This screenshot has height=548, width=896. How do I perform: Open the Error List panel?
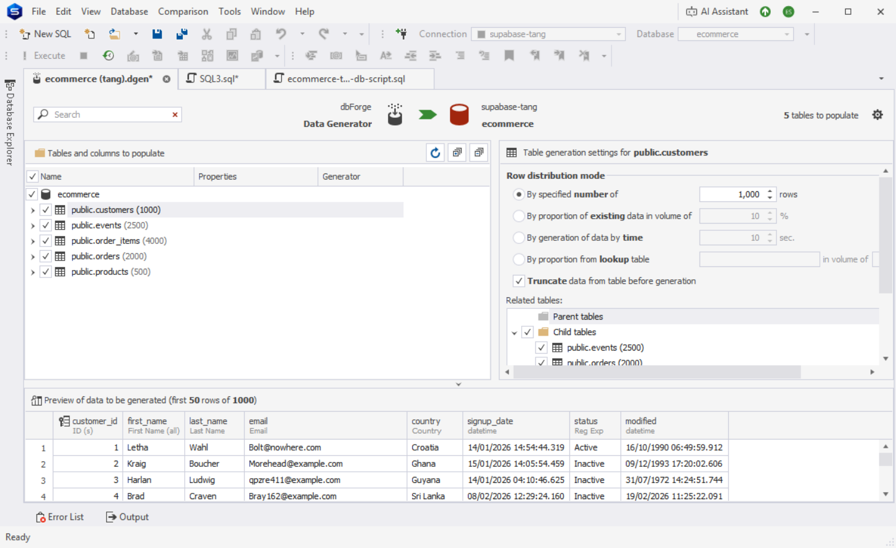coord(60,517)
